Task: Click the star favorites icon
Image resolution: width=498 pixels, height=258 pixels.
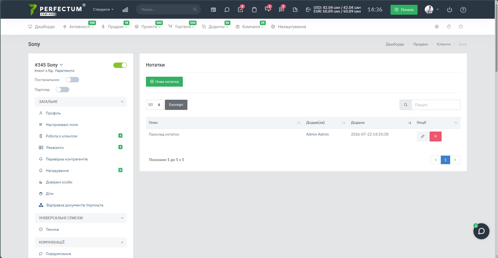Action: [x=461, y=26]
